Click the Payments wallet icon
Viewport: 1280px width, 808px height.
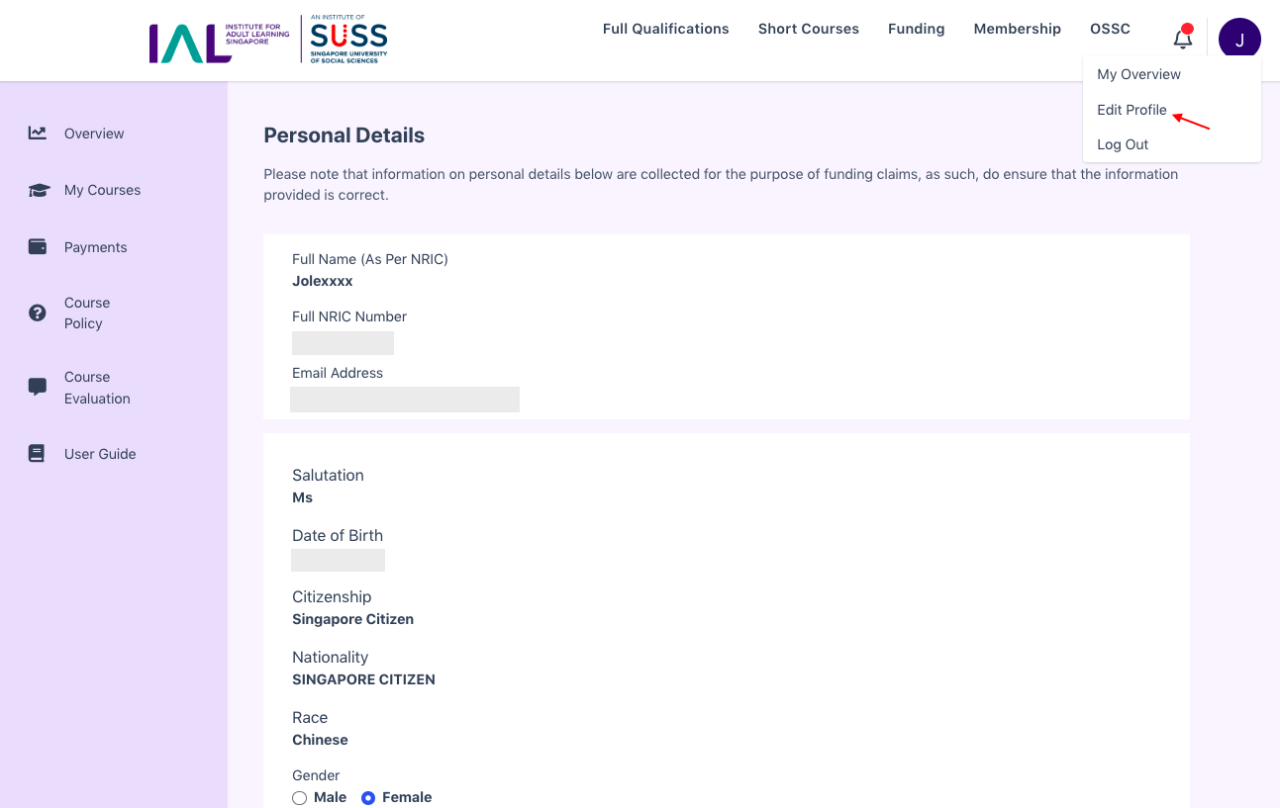38,246
